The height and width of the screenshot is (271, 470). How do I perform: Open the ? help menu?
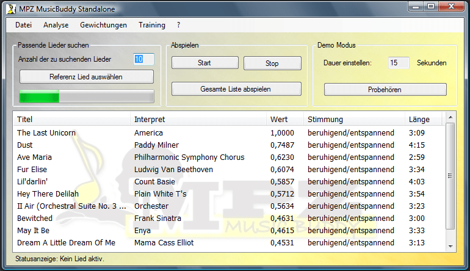[178, 25]
